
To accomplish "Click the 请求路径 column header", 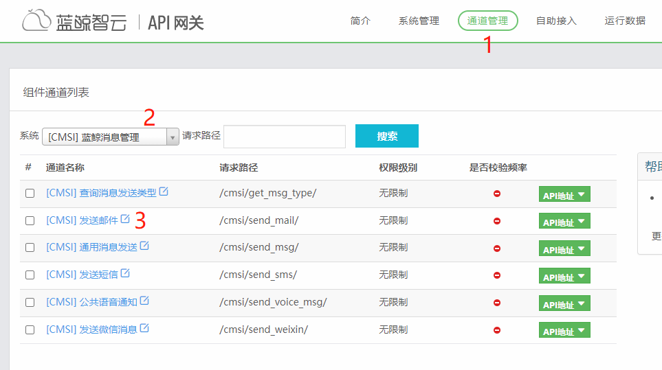I will click(239, 167).
